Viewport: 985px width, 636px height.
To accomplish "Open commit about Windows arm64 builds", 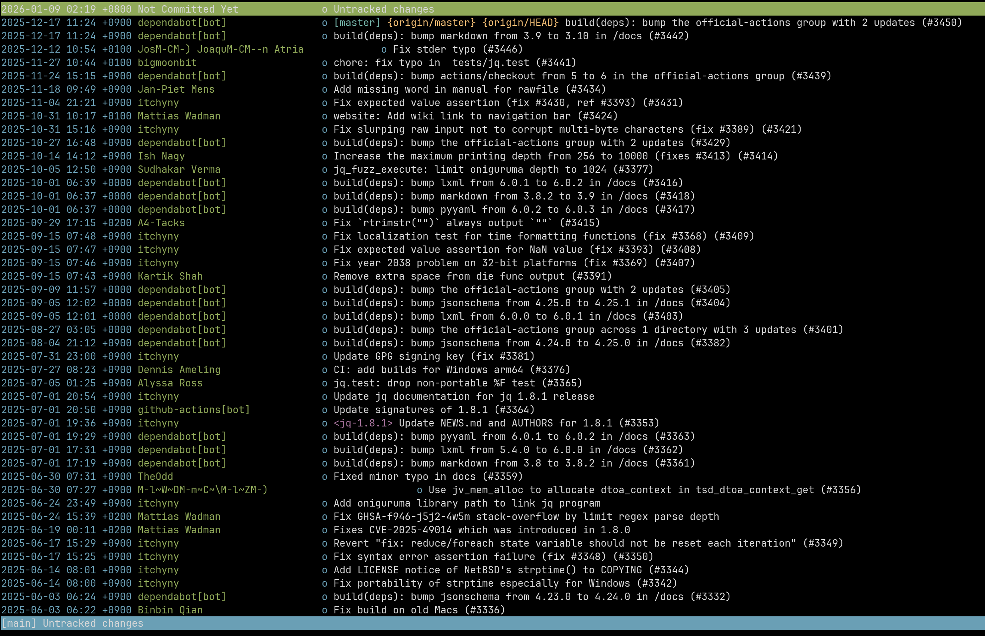I will pos(452,370).
